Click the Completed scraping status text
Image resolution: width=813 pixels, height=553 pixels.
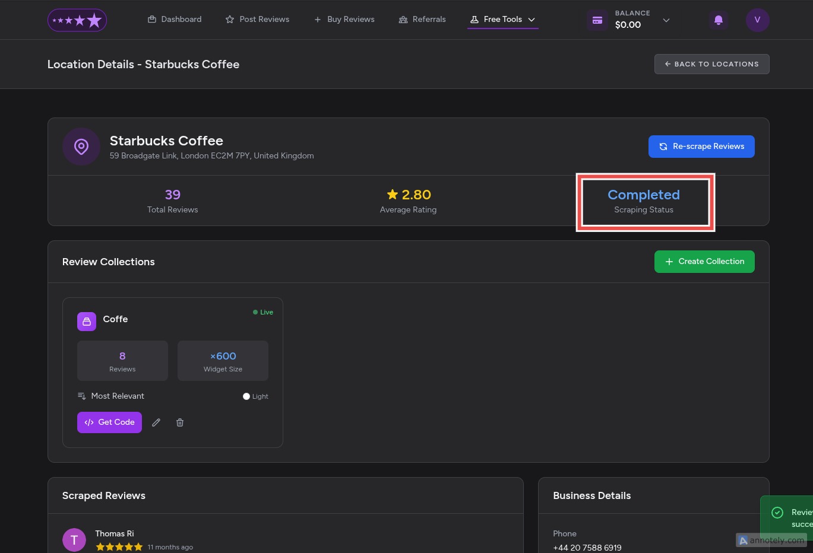tap(644, 195)
